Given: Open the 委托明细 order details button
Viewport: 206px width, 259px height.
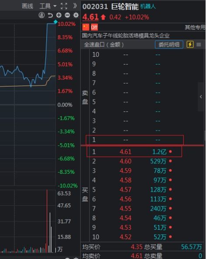Looking at the screenshot, I should pos(169,45).
